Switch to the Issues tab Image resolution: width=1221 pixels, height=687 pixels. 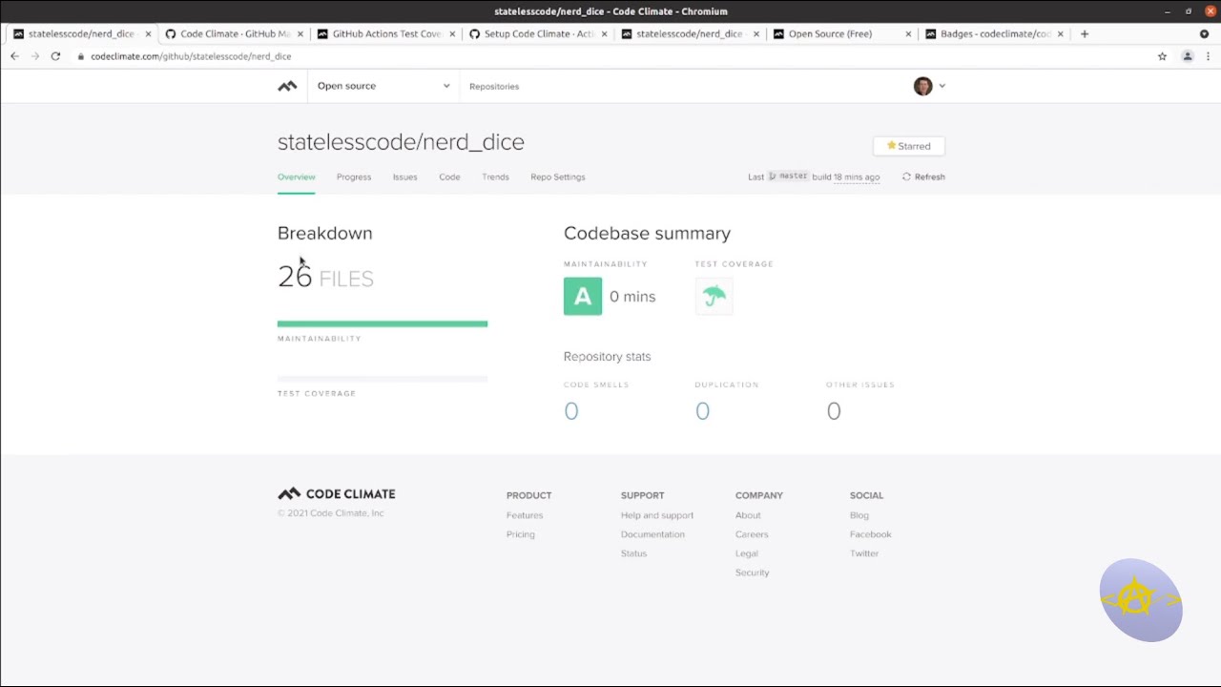pos(404,177)
